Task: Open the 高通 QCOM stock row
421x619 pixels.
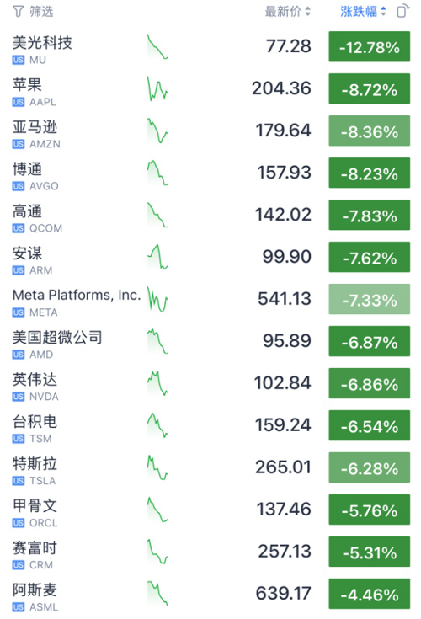Action: click(x=210, y=216)
